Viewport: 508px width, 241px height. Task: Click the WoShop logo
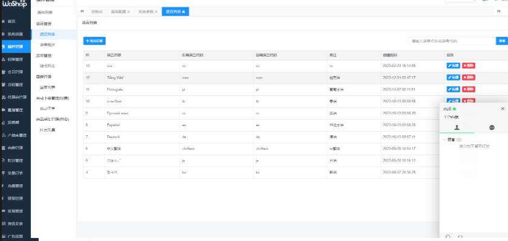click(x=14, y=4)
